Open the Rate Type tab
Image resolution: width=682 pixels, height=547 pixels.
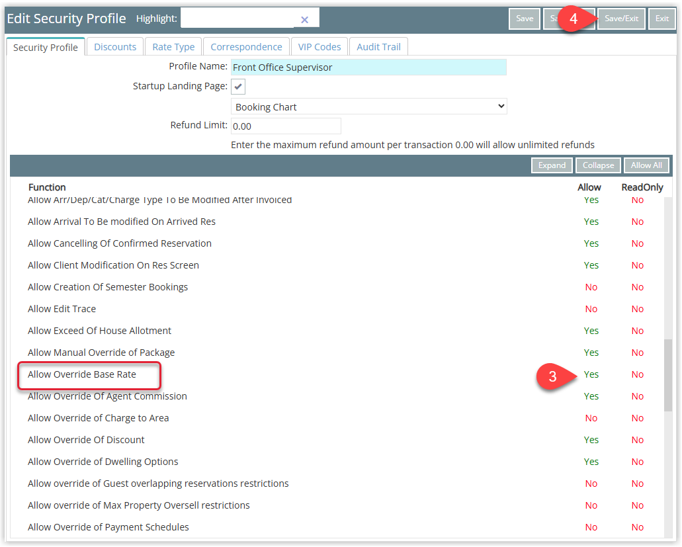click(x=173, y=47)
